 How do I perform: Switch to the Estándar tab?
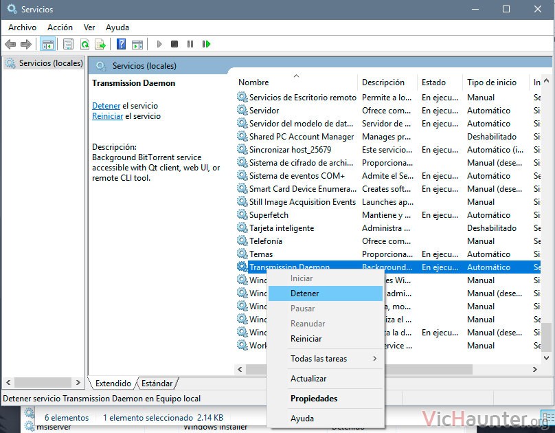click(x=157, y=384)
